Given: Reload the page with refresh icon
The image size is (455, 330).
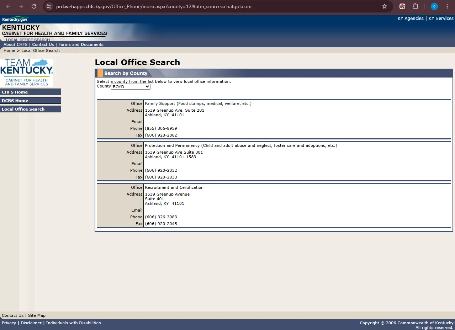Looking at the screenshot, I should pyautogui.click(x=34, y=6).
